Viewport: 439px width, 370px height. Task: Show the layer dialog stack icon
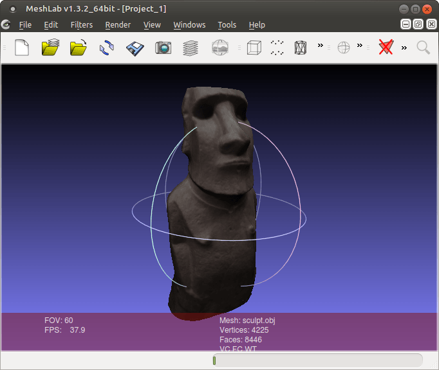191,48
